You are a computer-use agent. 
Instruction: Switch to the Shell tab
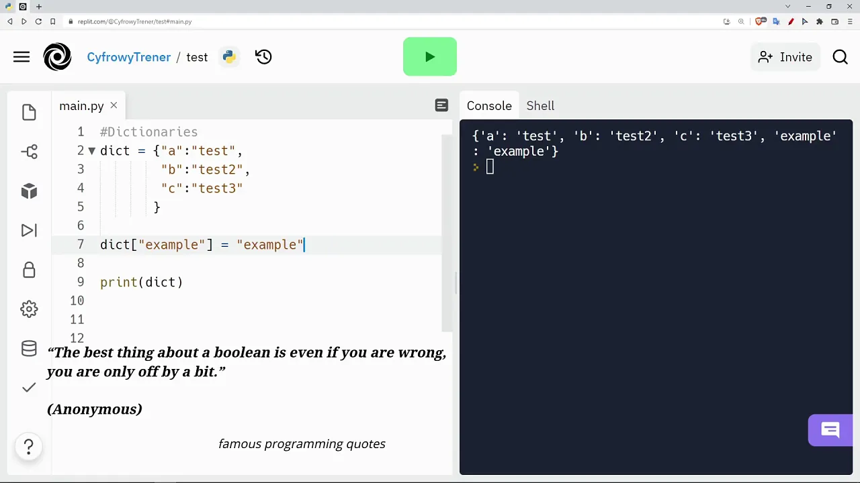(x=540, y=106)
